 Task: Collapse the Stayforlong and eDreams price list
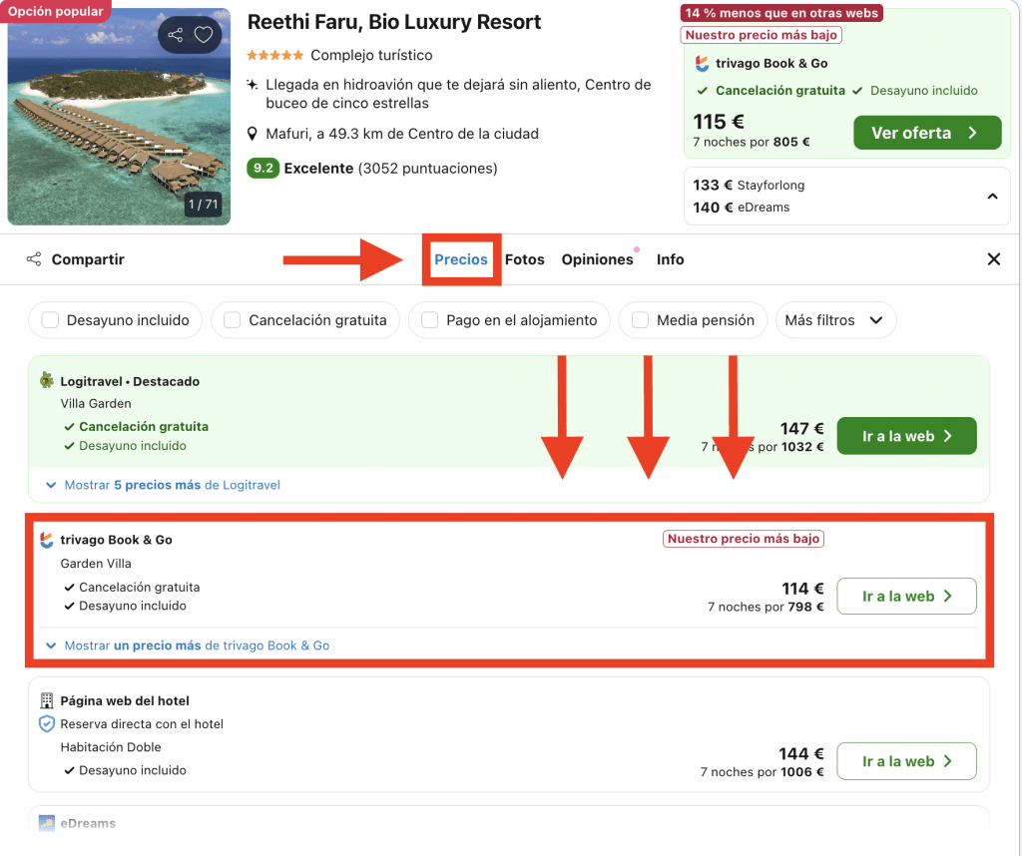coord(992,197)
